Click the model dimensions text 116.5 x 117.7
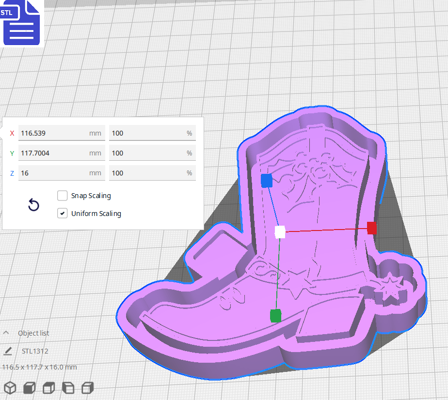Screen dimensions: 448x400 (x=39, y=367)
